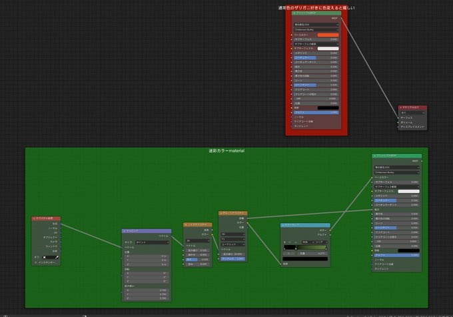453x317 pixels.
Task: Click the red frame's Japanese title label
Action: [316, 8]
